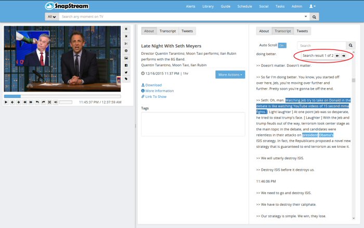Go to Schedule in the navbar
This screenshot has height=228, width=364.
[245, 7]
